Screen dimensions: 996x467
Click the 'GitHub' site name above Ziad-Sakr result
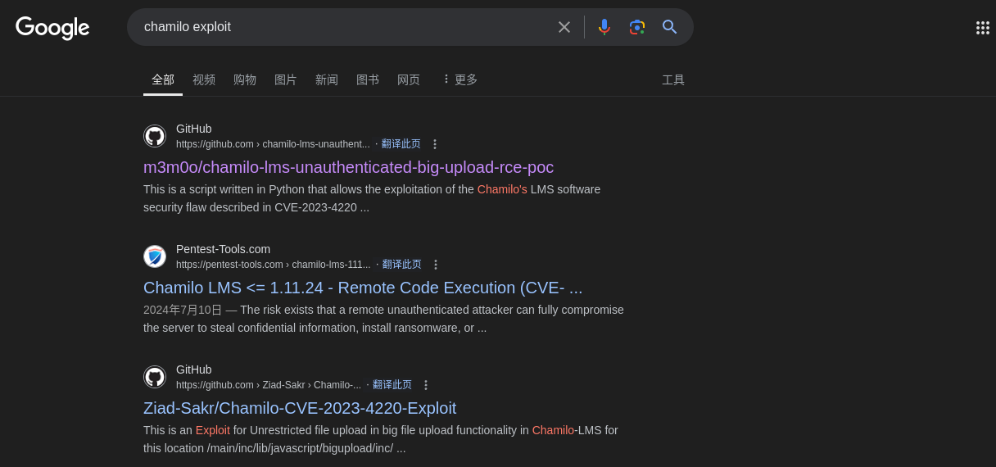[x=194, y=370]
